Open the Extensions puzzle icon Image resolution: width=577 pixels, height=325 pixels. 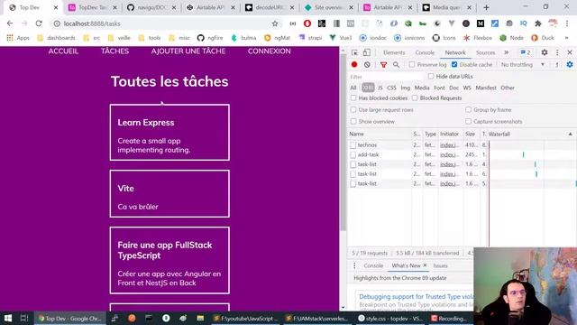coord(538,23)
